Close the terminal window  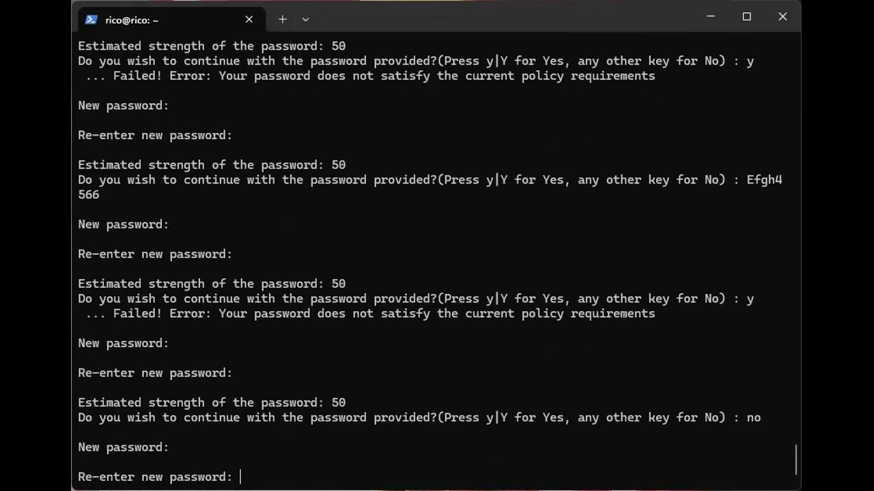[783, 16]
